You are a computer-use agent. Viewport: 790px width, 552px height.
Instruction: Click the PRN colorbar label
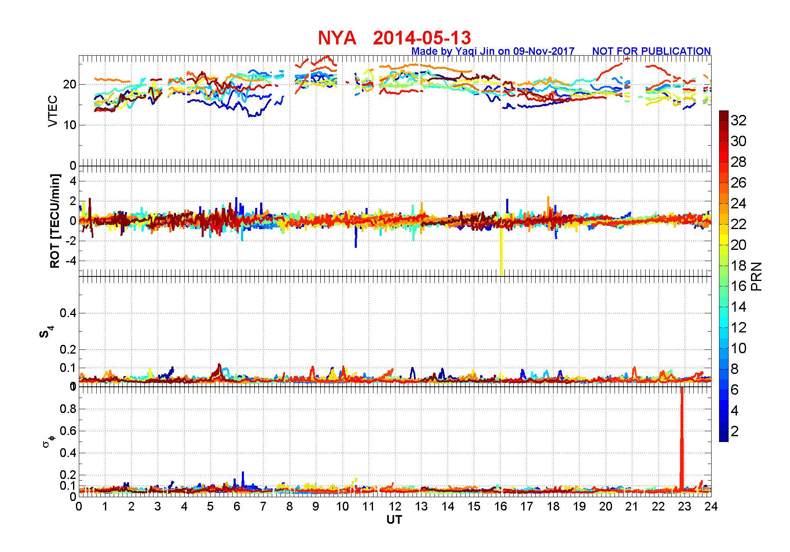point(756,276)
